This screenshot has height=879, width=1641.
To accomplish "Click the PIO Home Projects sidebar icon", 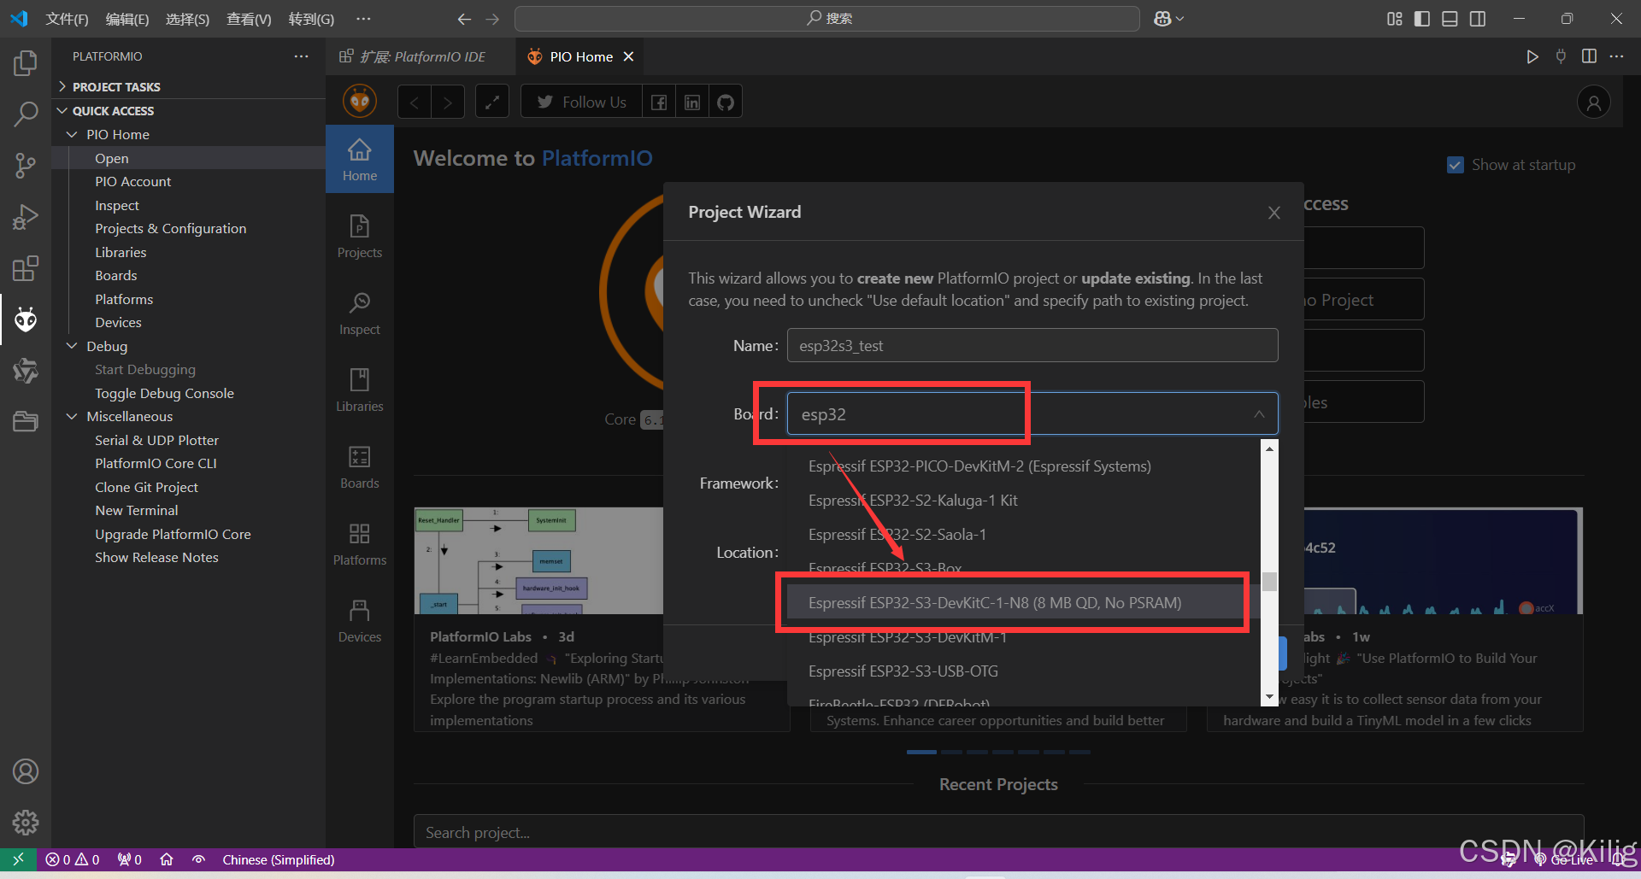I will [360, 236].
